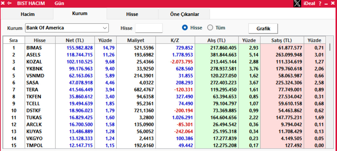Screen dimensions: 337x151
Task: Select the YKBNK stock name
Action: click(x=35, y=69)
